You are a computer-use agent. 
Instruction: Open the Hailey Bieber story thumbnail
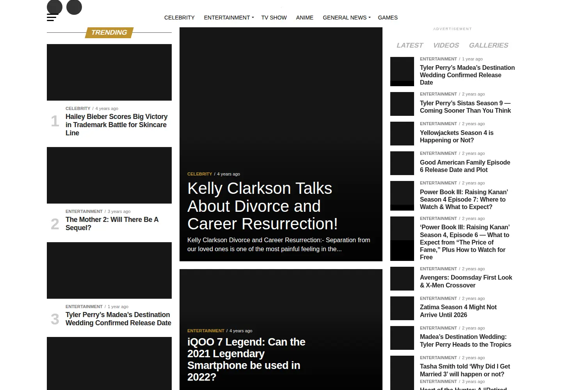[x=109, y=72]
